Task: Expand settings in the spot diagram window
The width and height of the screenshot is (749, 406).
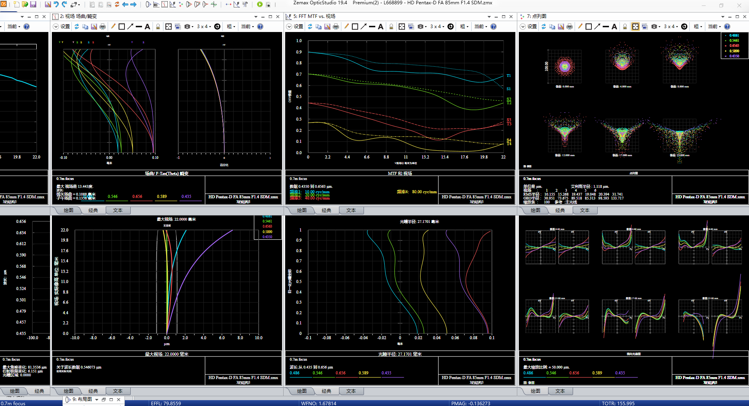Action: click(x=523, y=27)
